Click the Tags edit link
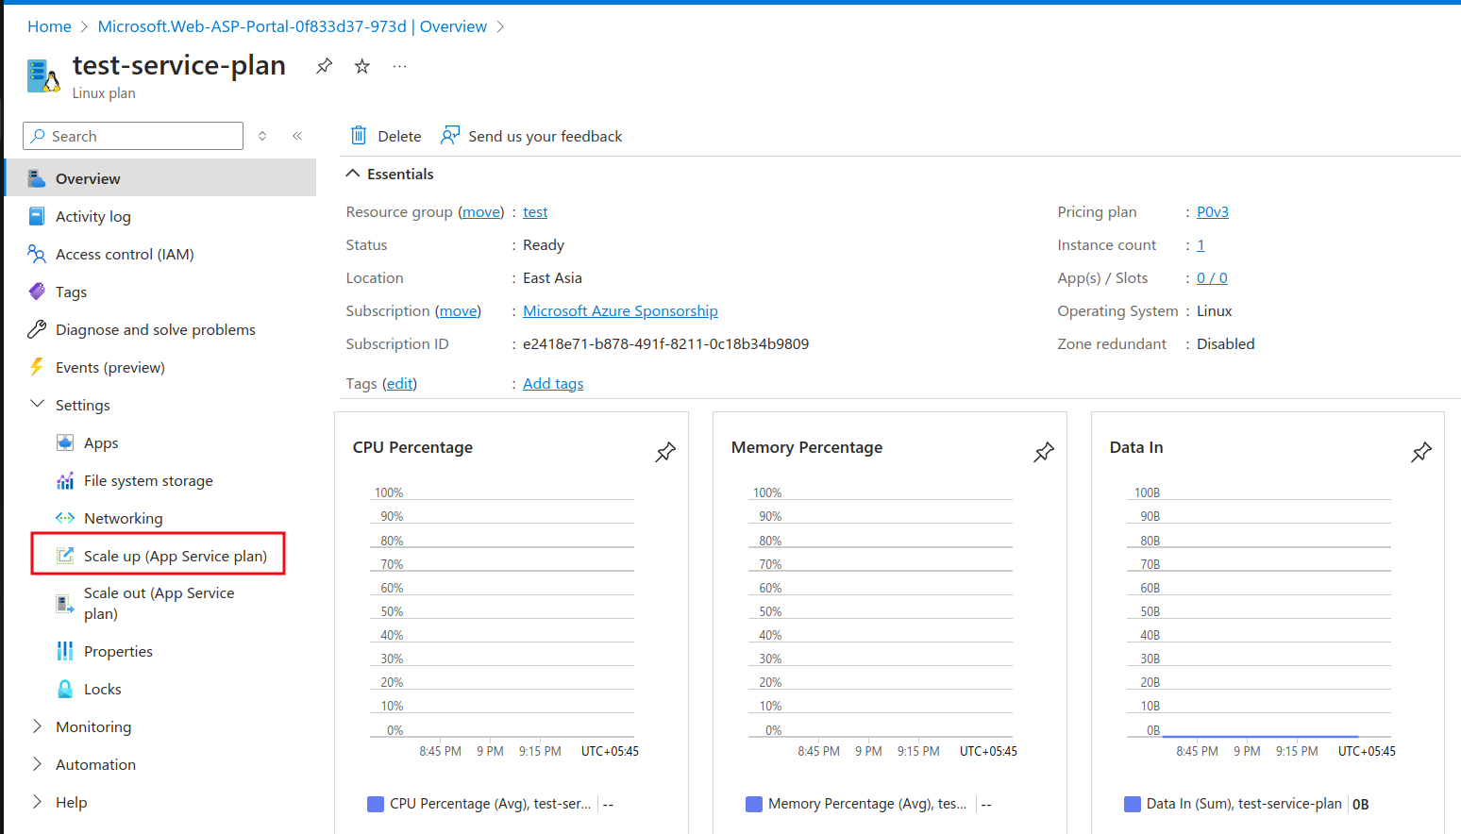The width and height of the screenshot is (1461, 834). [x=400, y=384]
